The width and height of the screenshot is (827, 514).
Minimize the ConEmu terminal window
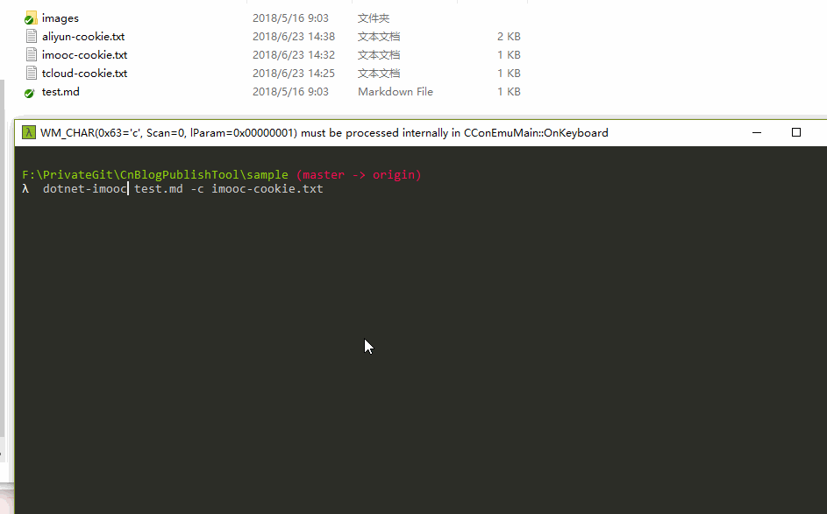coord(756,132)
